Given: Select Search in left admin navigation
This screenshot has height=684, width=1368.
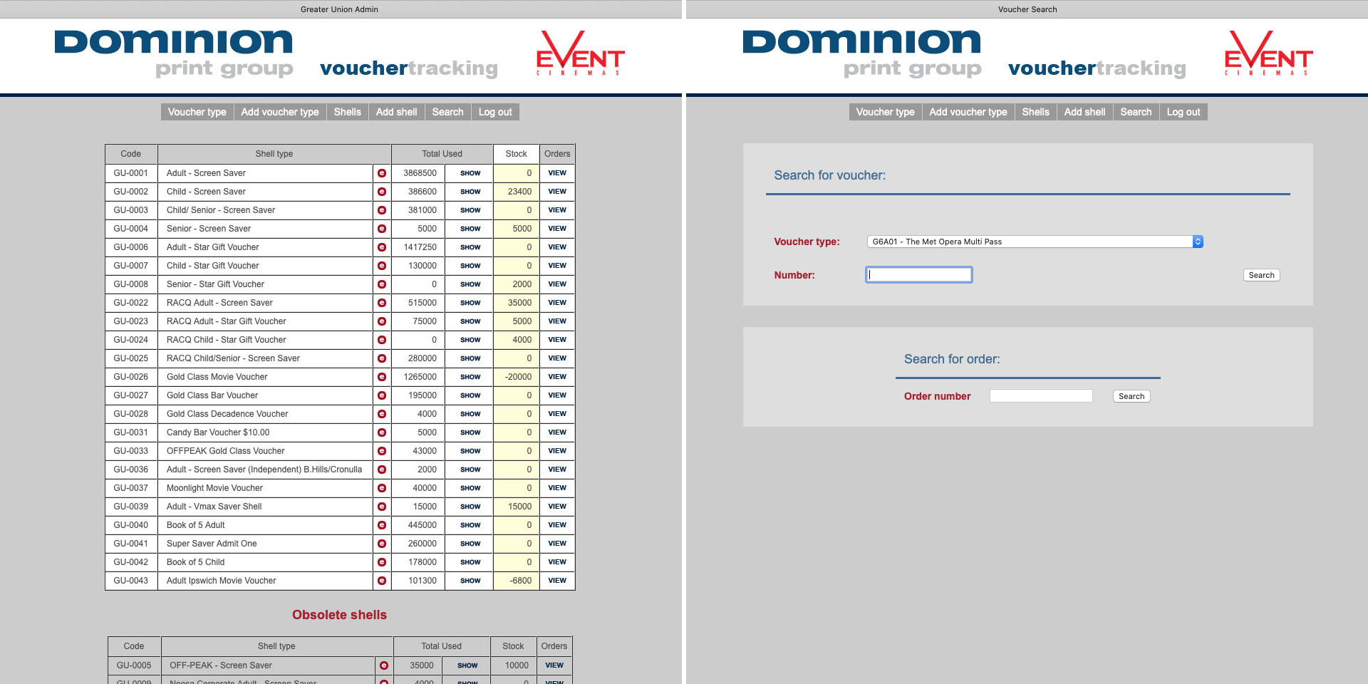Looking at the screenshot, I should pyautogui.click(x=447, y=112).
